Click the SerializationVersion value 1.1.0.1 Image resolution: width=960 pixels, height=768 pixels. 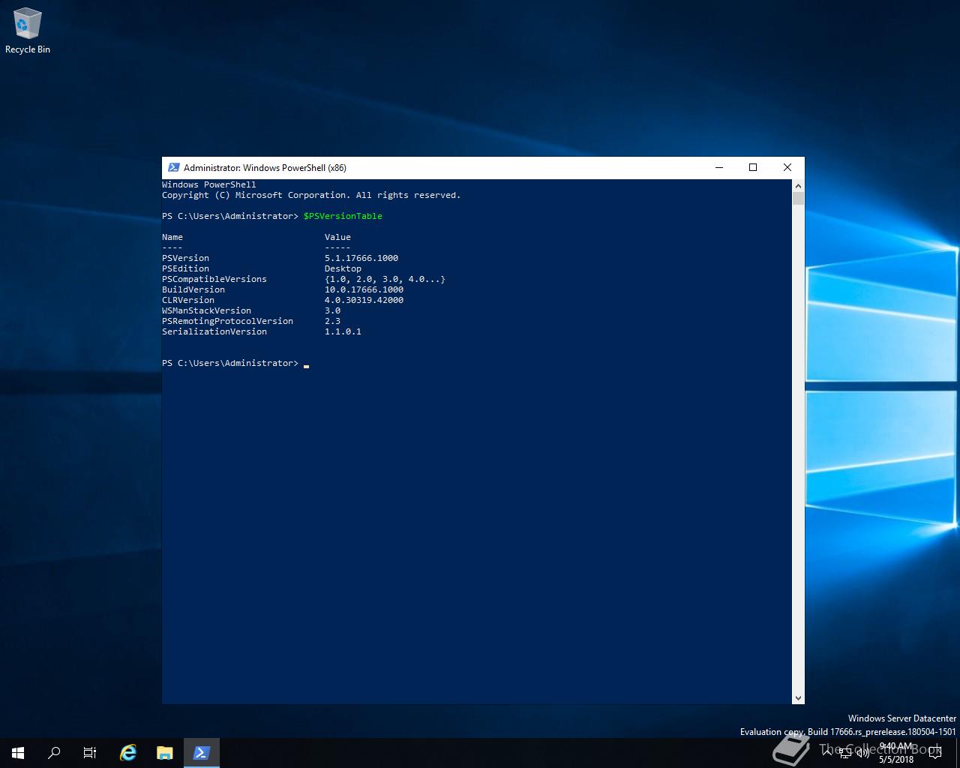click(x=343, y=331)
